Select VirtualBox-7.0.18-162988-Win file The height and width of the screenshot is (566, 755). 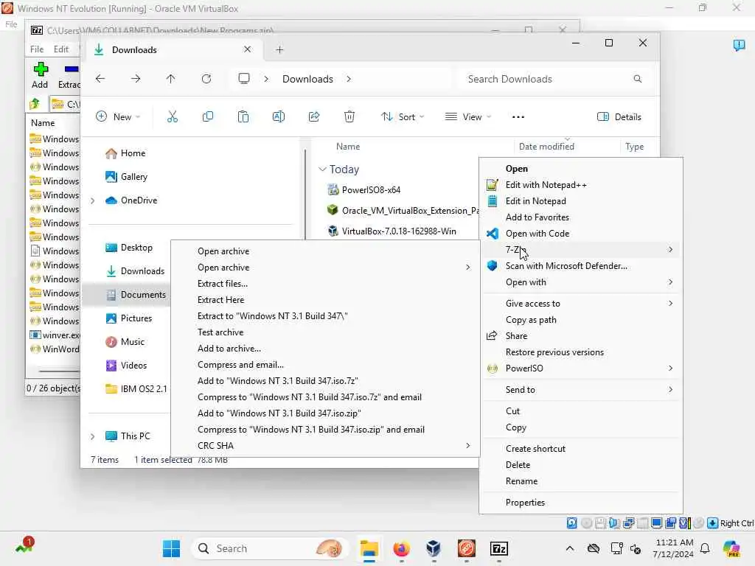(399, 231)
